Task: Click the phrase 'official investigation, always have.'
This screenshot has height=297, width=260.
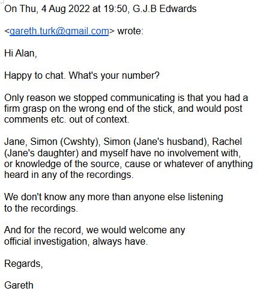Action: coord(76,242)
